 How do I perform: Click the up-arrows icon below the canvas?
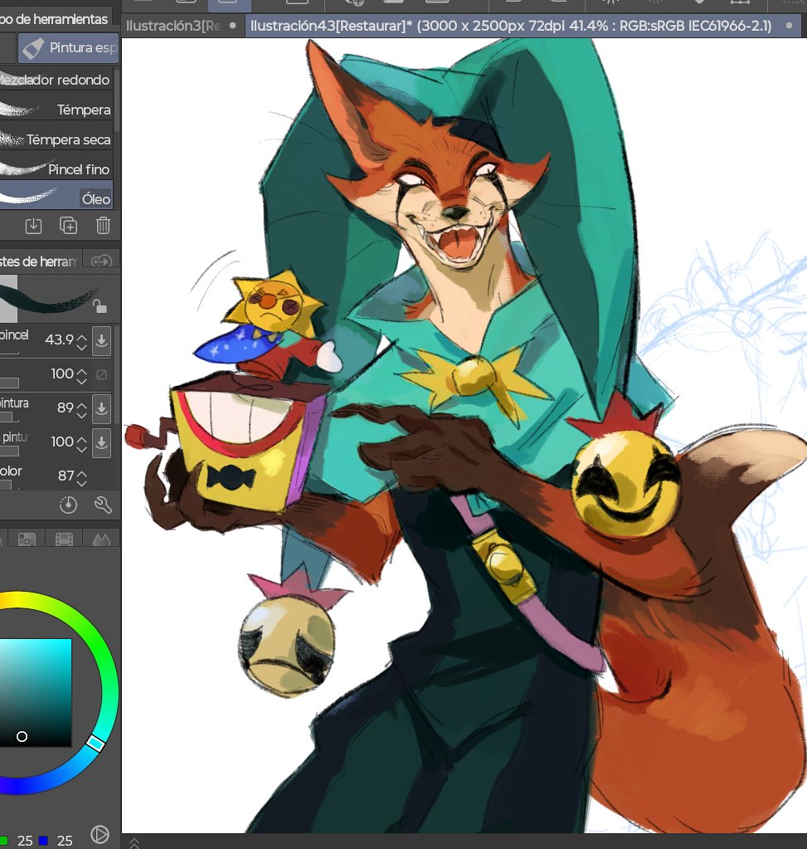pyautogui.click(x=134, y=842)
